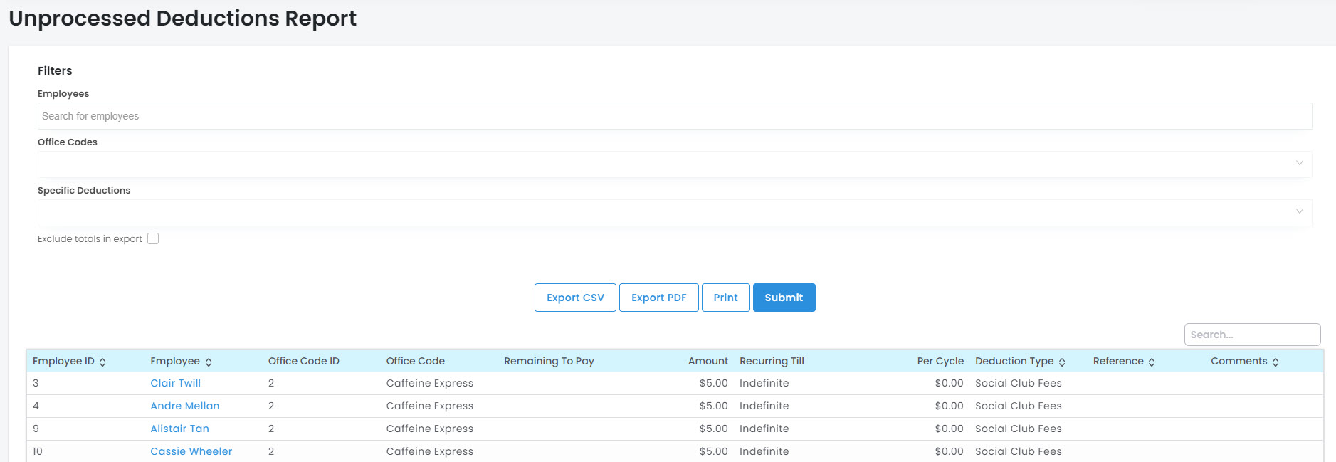1336x462 pixels.
Task: Click the Export CSV button
Action: [x=575, y=298]
